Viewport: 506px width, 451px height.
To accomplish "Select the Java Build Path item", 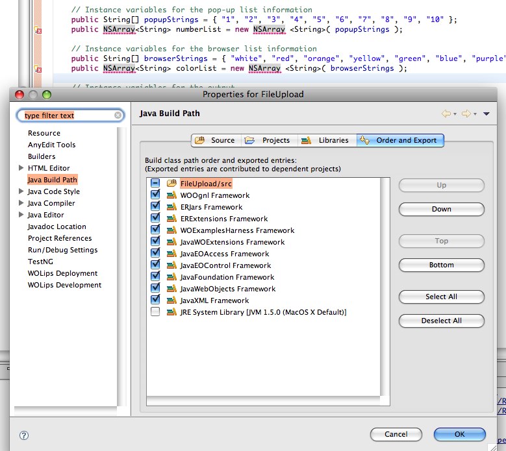I will point(52,180).
